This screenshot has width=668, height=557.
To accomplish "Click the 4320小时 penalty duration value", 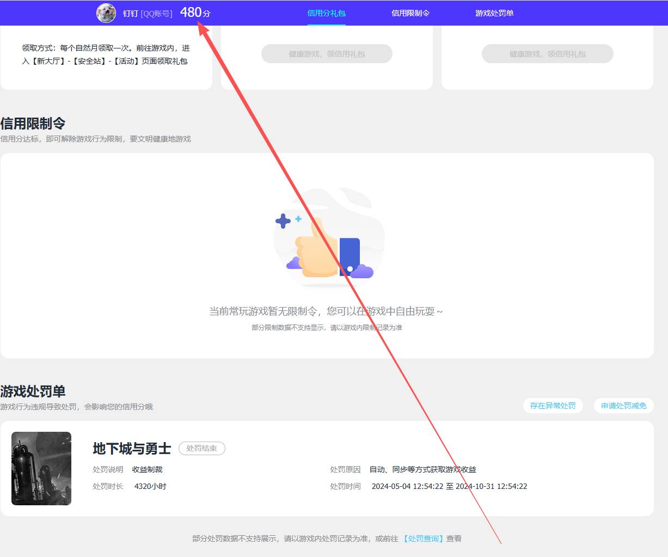I will (x=151, y=486).
